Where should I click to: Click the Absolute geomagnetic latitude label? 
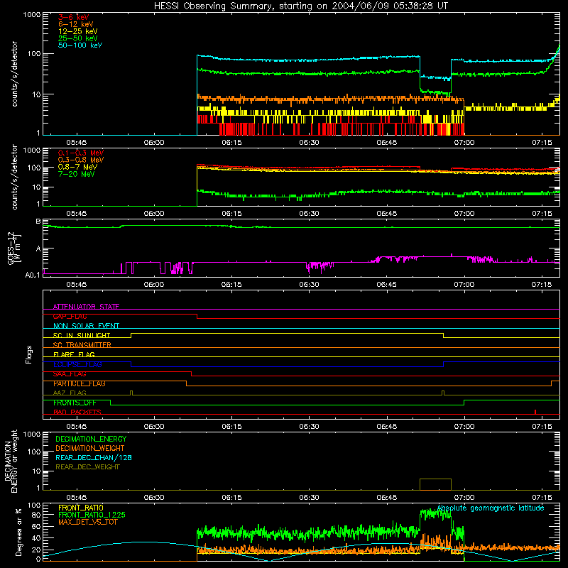pos(491,508)
